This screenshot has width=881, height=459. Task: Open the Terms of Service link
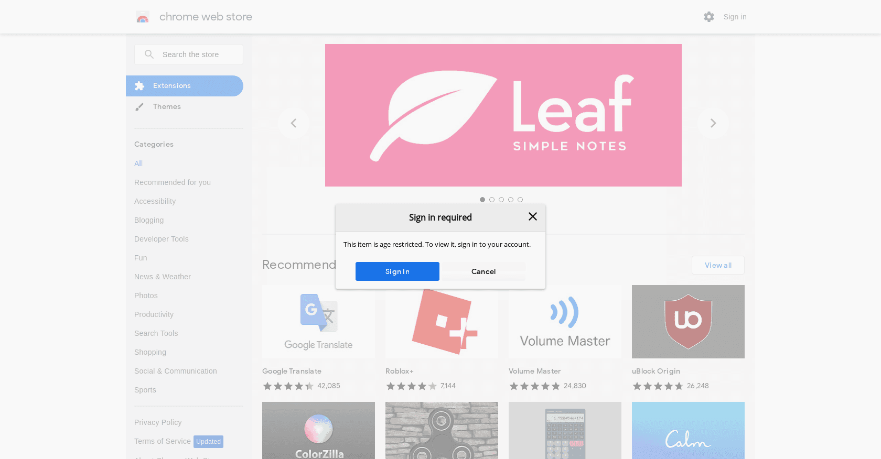(163, 441)
